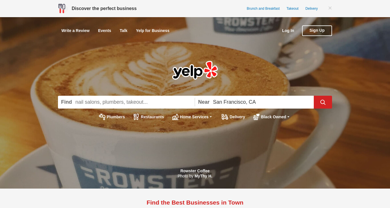
Task: Expand the Black Owned dropdown arrow
Action: tap(288, 117)
